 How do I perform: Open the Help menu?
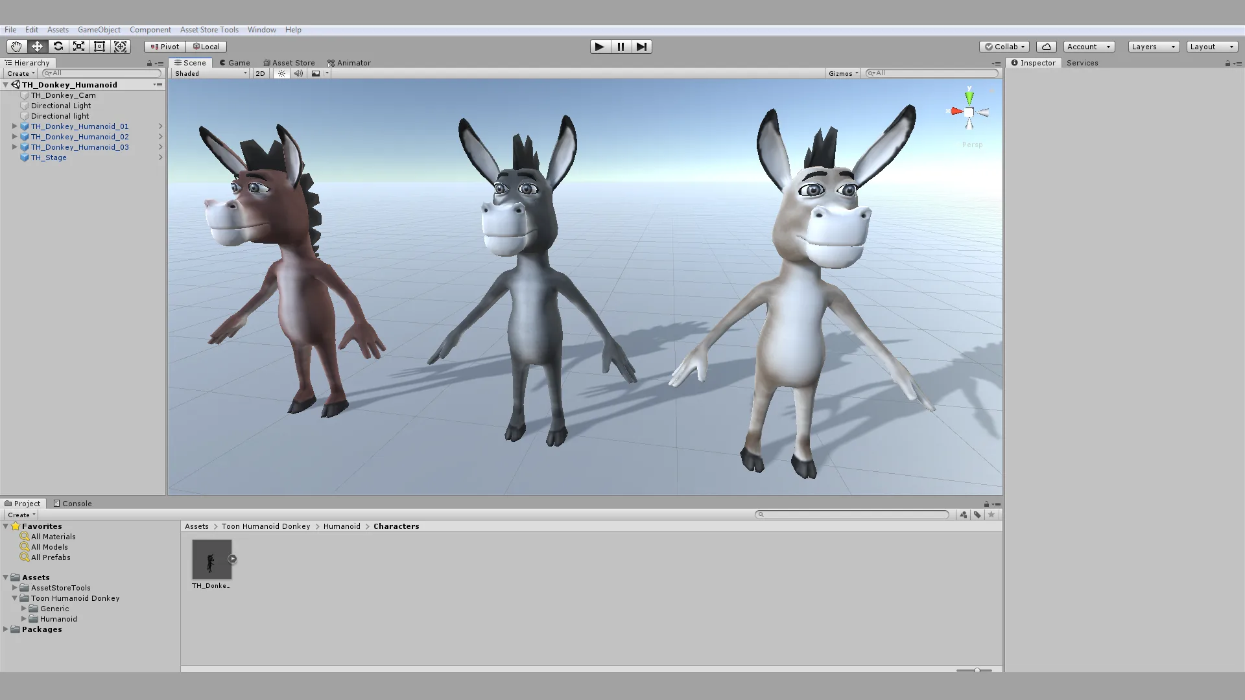click(x=293, y=30)
